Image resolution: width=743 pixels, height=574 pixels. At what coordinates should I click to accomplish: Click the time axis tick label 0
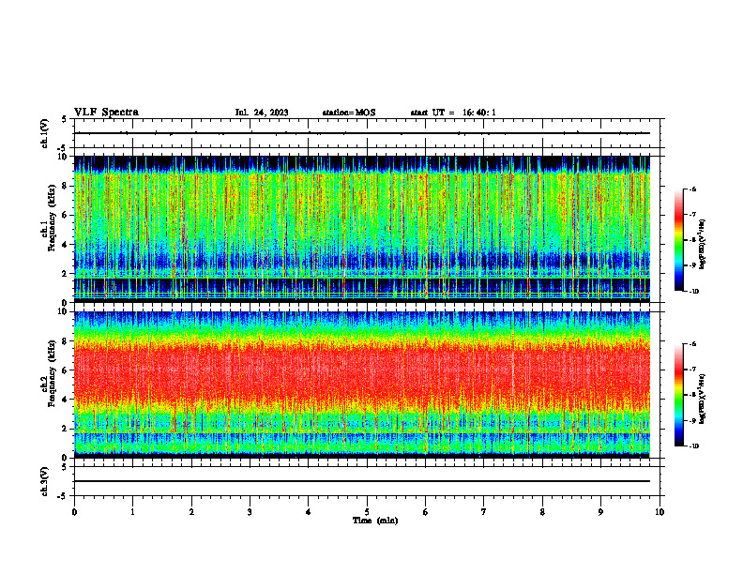[74, 512]
